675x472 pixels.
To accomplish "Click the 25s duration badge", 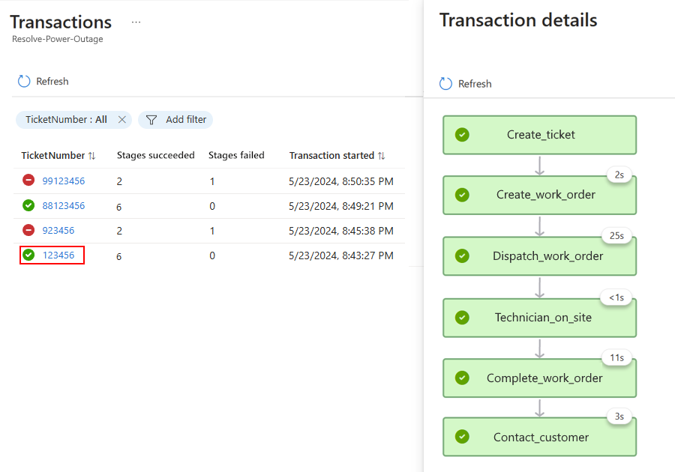I will 616,236.
